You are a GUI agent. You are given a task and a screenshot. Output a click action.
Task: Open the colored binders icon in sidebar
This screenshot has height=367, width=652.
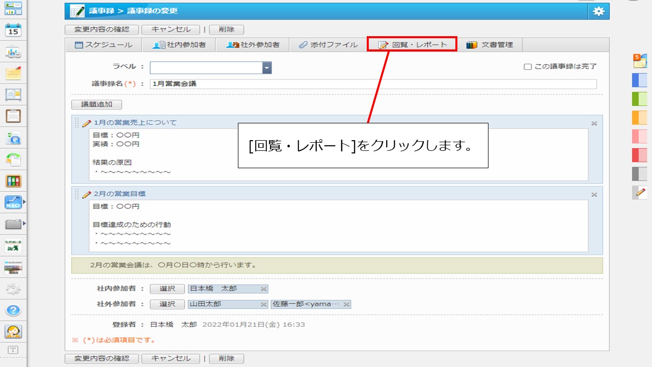coord(13,181)
